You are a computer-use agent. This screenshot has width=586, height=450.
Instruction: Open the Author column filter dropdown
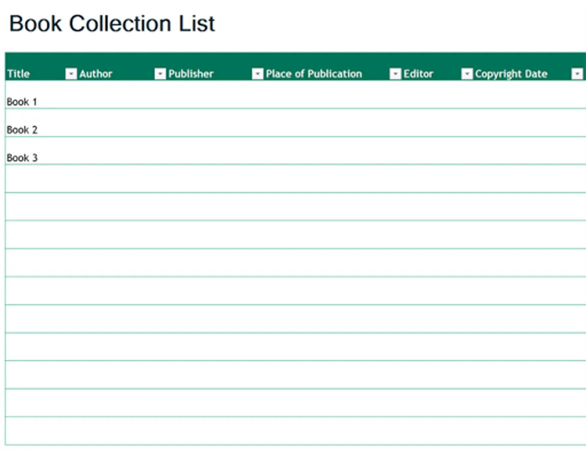click(160, 73)
